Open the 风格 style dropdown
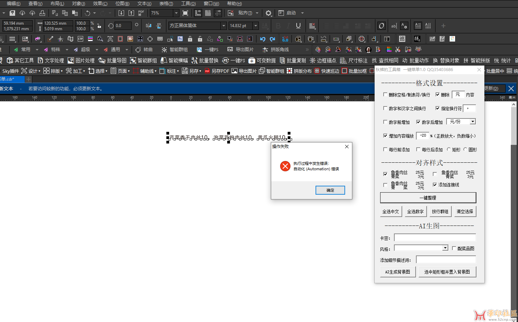Image resolution: width=518 pixels, height=322 pixels. (x=445, y=248)
